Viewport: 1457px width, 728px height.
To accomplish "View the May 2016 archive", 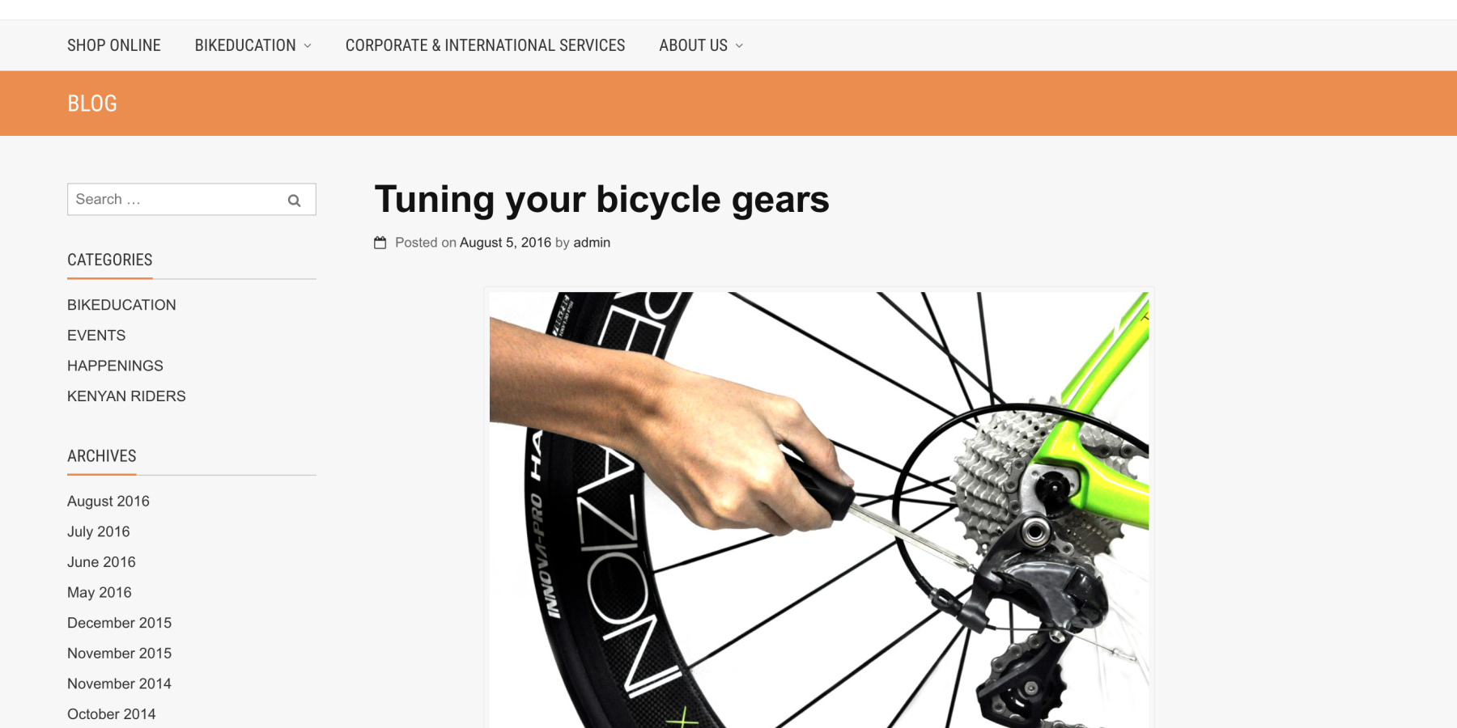I will (100, 592).
